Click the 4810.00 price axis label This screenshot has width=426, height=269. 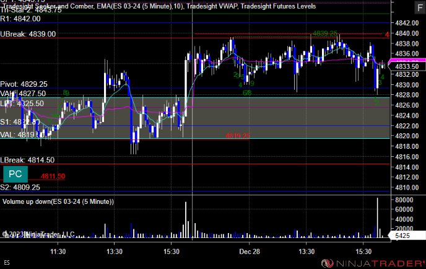pyautogui.click(x=407, y=187)
